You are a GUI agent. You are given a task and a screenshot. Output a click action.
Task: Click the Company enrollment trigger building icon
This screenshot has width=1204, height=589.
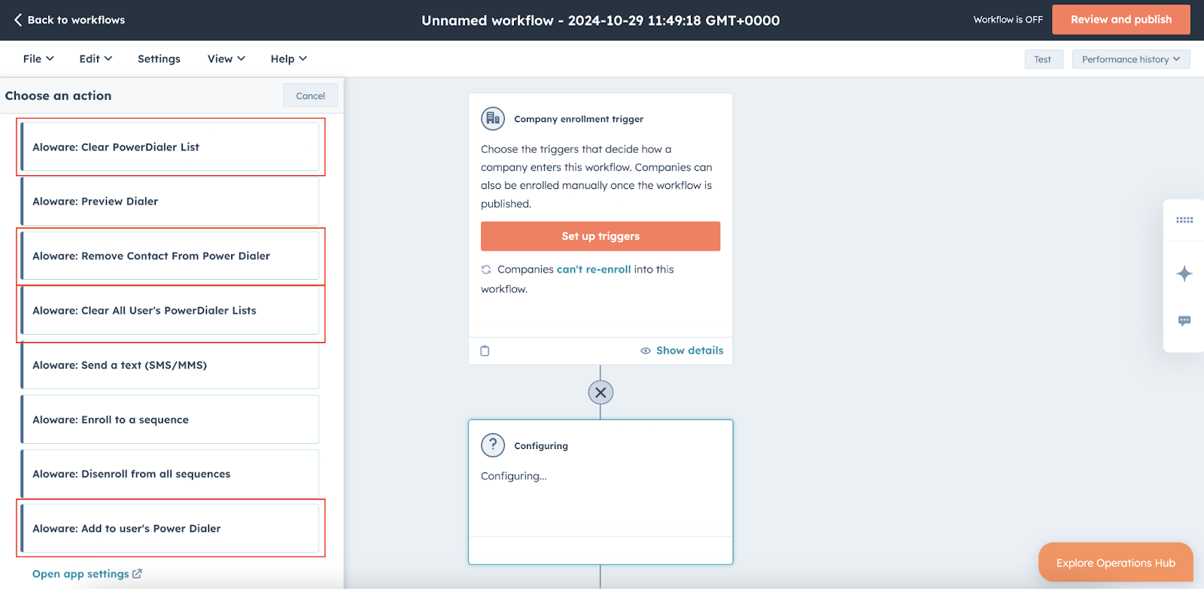[x=493, y=119]
